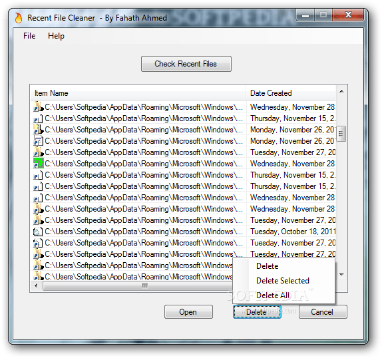Image resolution: width=382 pixels, height=358 pixels.
Task: Click the vertical scrollbar up arrow
Action: (341, 91)
